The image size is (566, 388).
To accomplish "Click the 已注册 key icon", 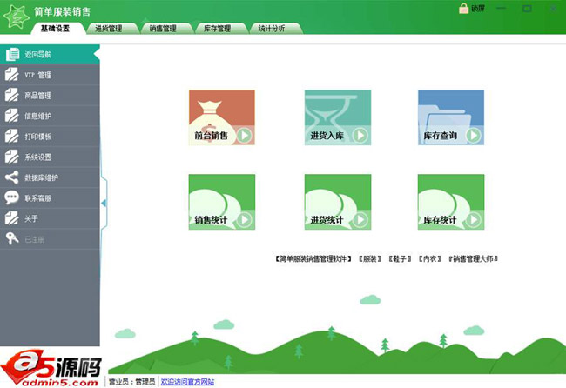I will [x=11, y=238].
